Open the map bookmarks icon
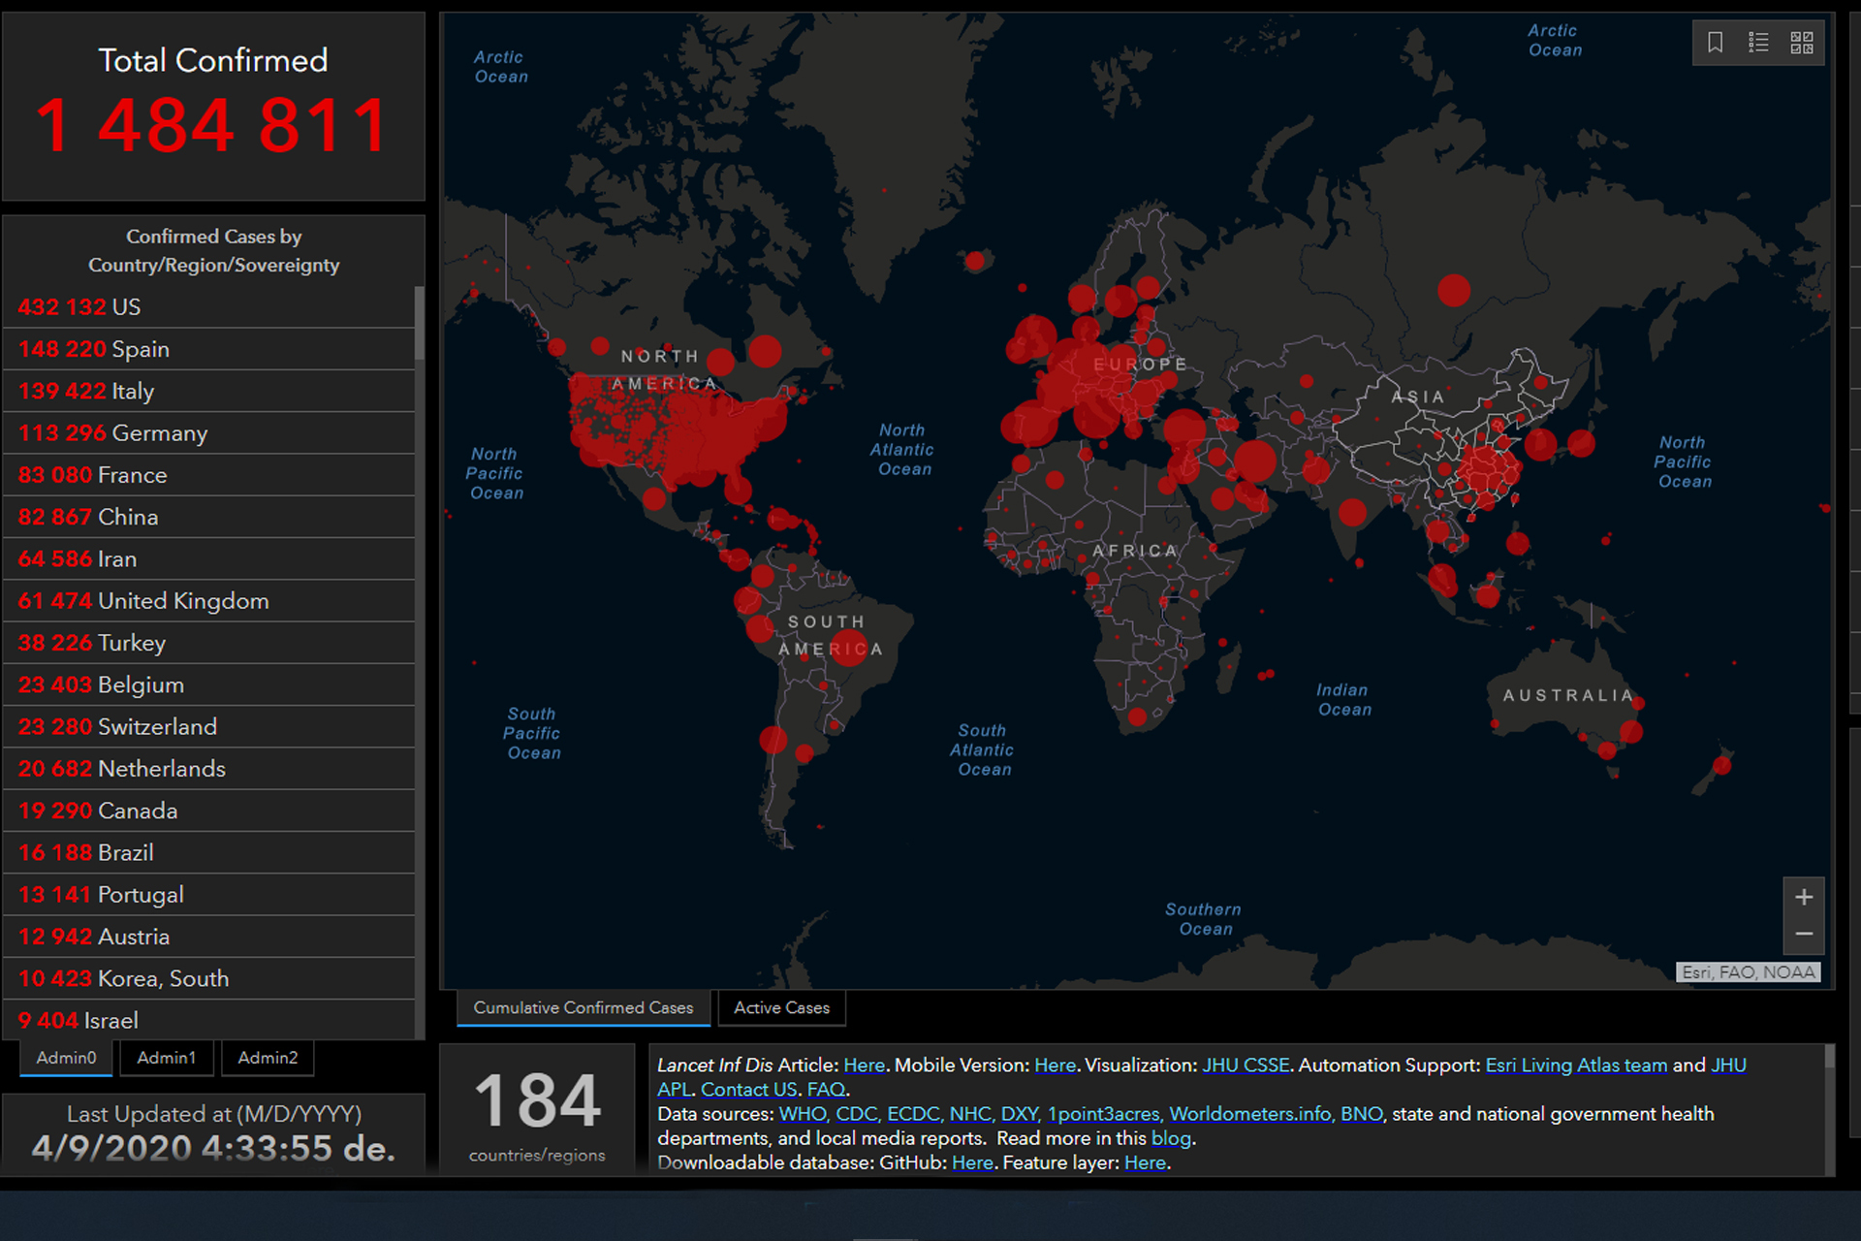The width and height of the screenshot is (1861, 1241). pos(1715,43)
